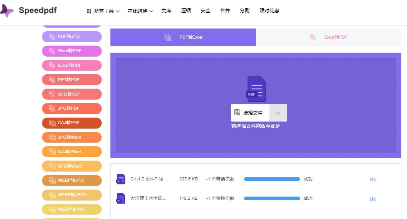Click the C1-1.2.附件7.河... file name
This screenshot has width=407, height=219.
149,179
